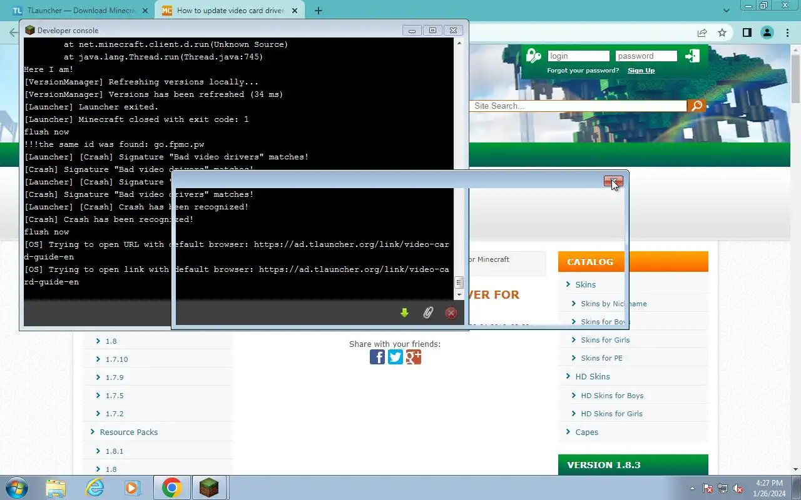Open Chrome profile avatar
This screenshot has width=801, height=500.
click(767, 32)
